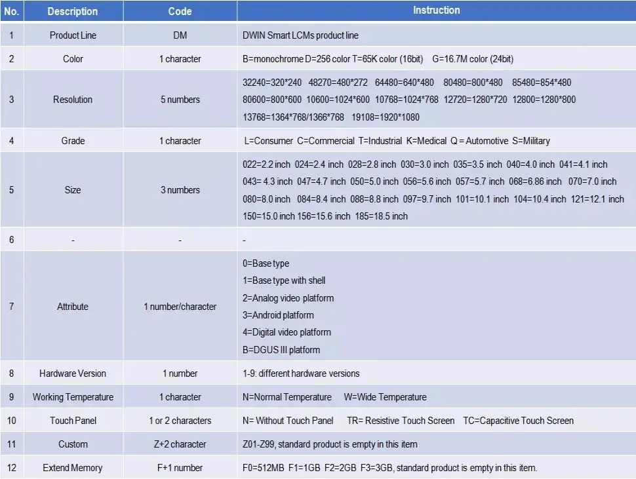Click 'N= Without Touch Panel' entry
This screenshot has width=636, height=479.
click(x=288, y=420)
